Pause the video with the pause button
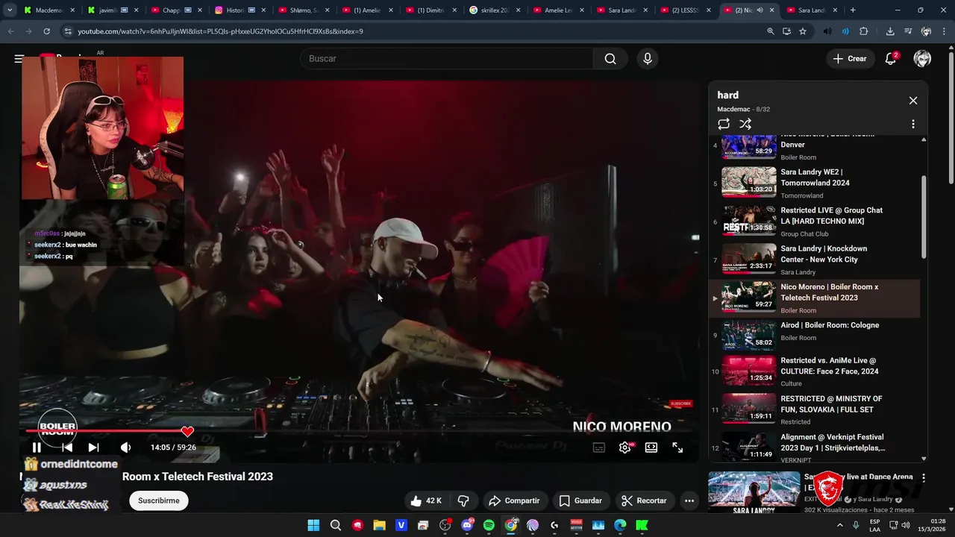 [37, 447]
